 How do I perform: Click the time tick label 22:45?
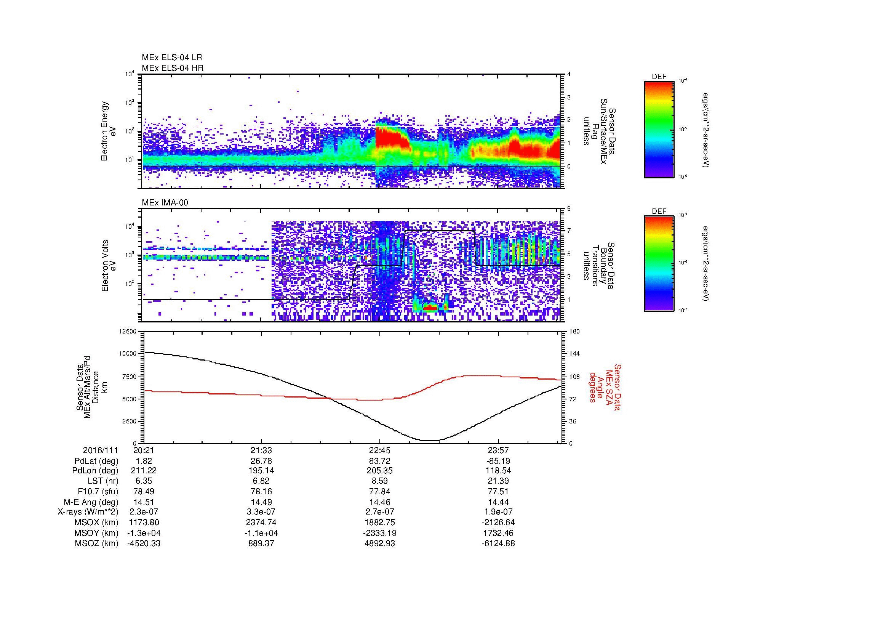pos(380,450)
